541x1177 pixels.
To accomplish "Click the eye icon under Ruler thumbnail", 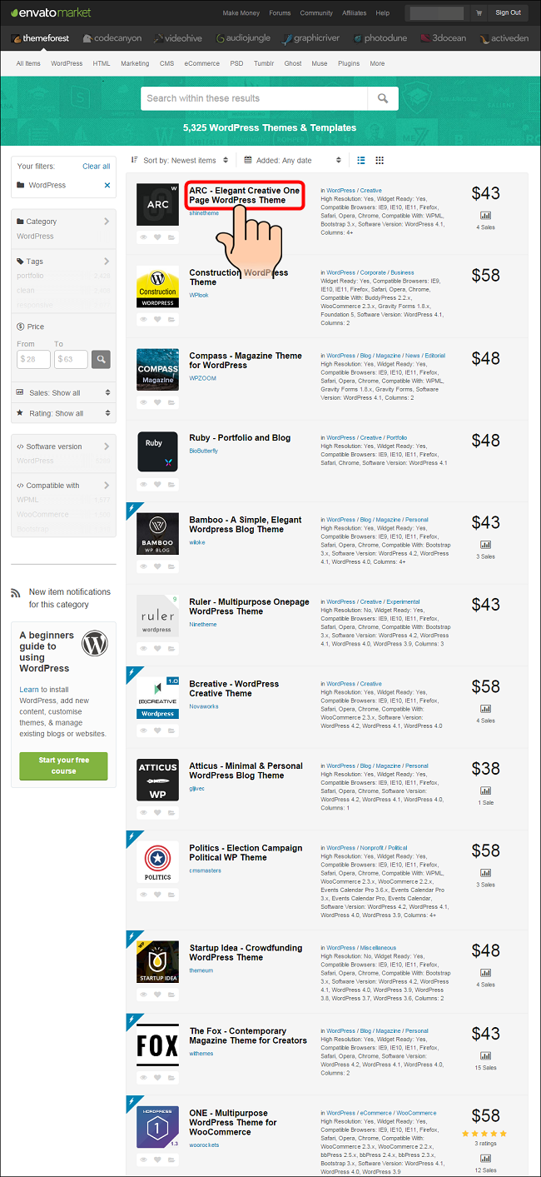I will pos(143,649).
